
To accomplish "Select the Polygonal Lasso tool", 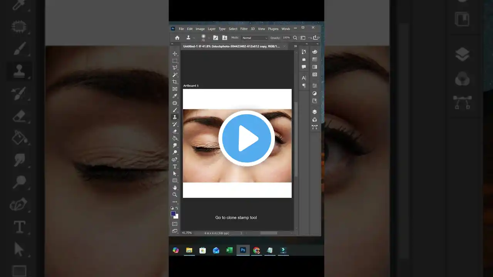I will click(x=175, y=68).
